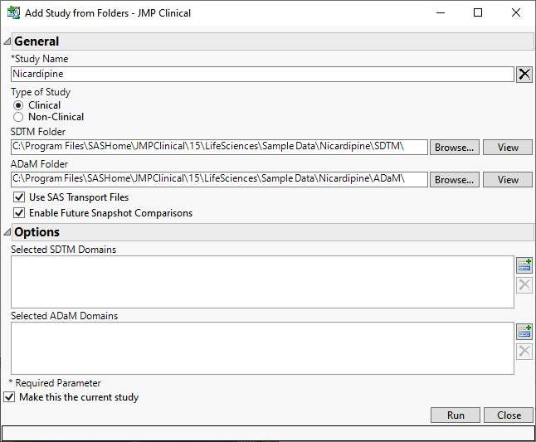Run the Add Study process
The height and width of the screenshot is (442, 536).
(456, 415)
